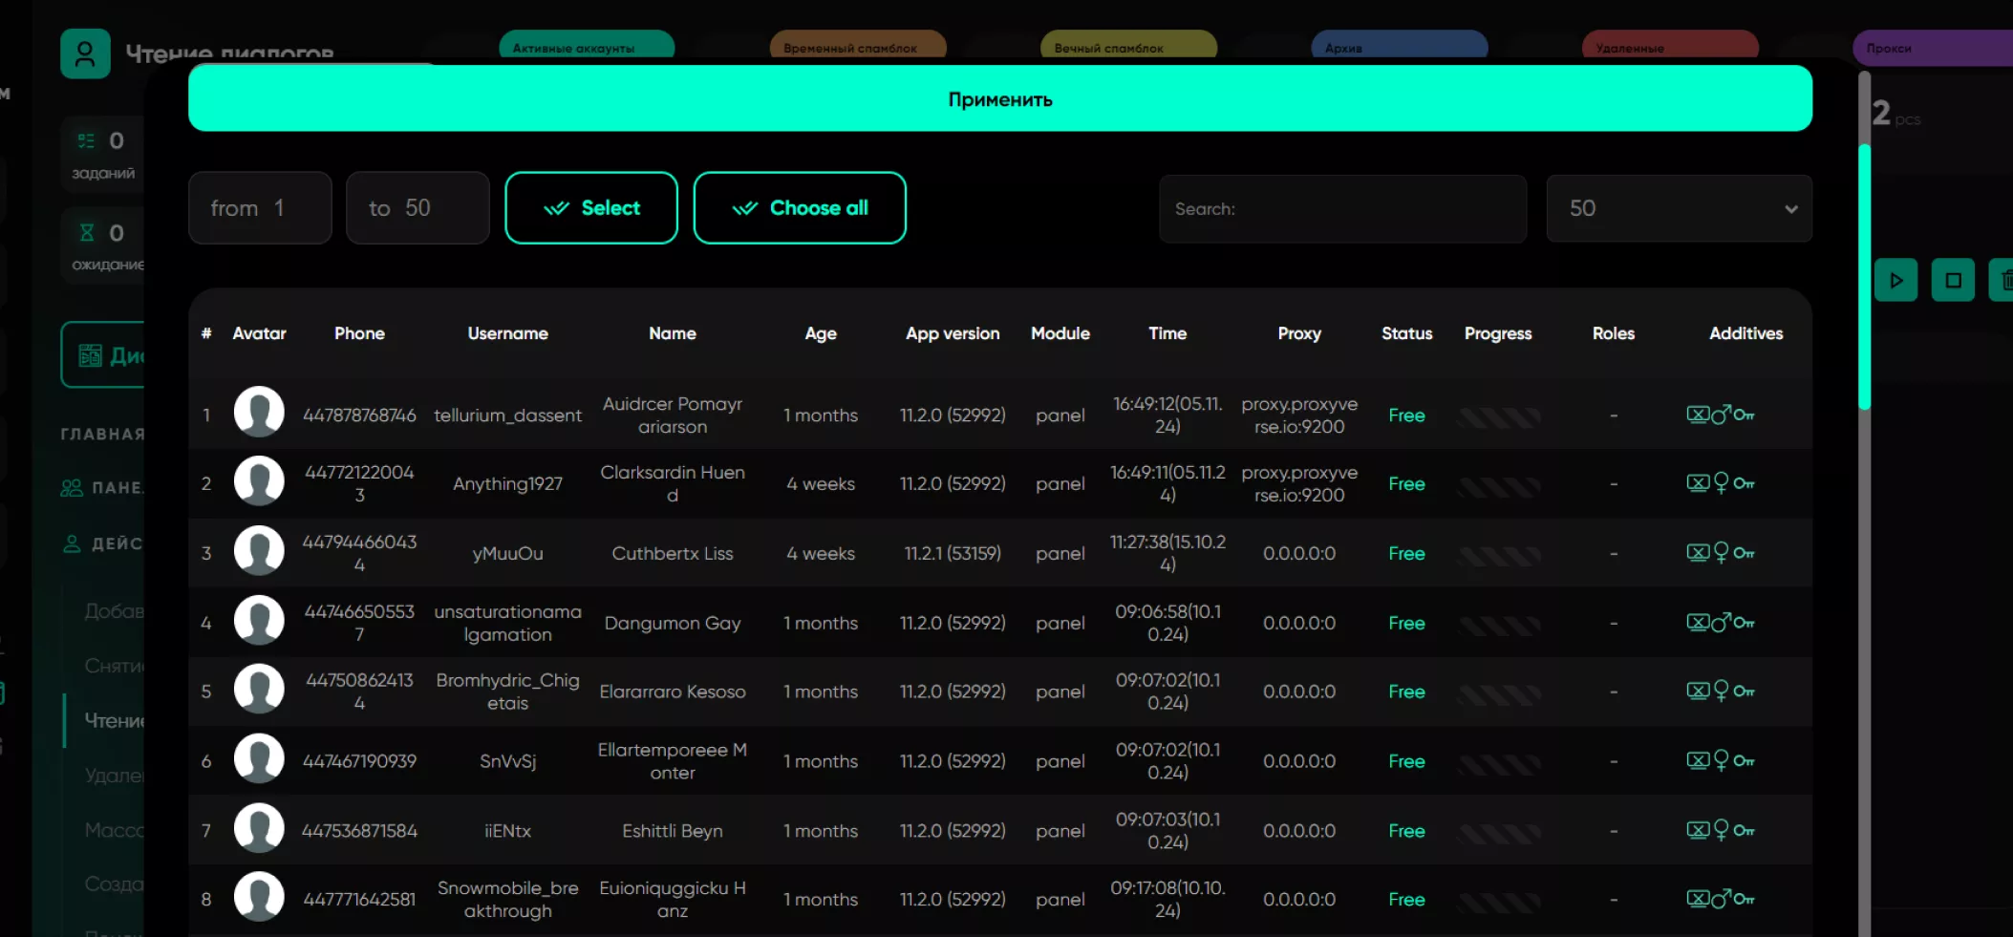Click the female gender icon for Anything1927
This screenshot has height=937, width=2013.
pos(1722,483)
